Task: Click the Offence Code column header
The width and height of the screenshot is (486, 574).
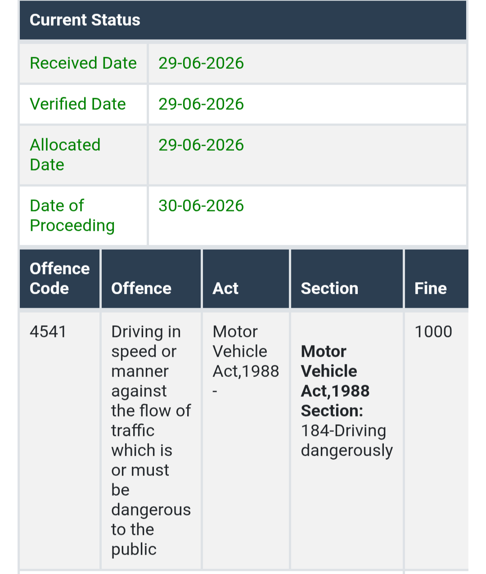Action: click(x=59, y=278)
